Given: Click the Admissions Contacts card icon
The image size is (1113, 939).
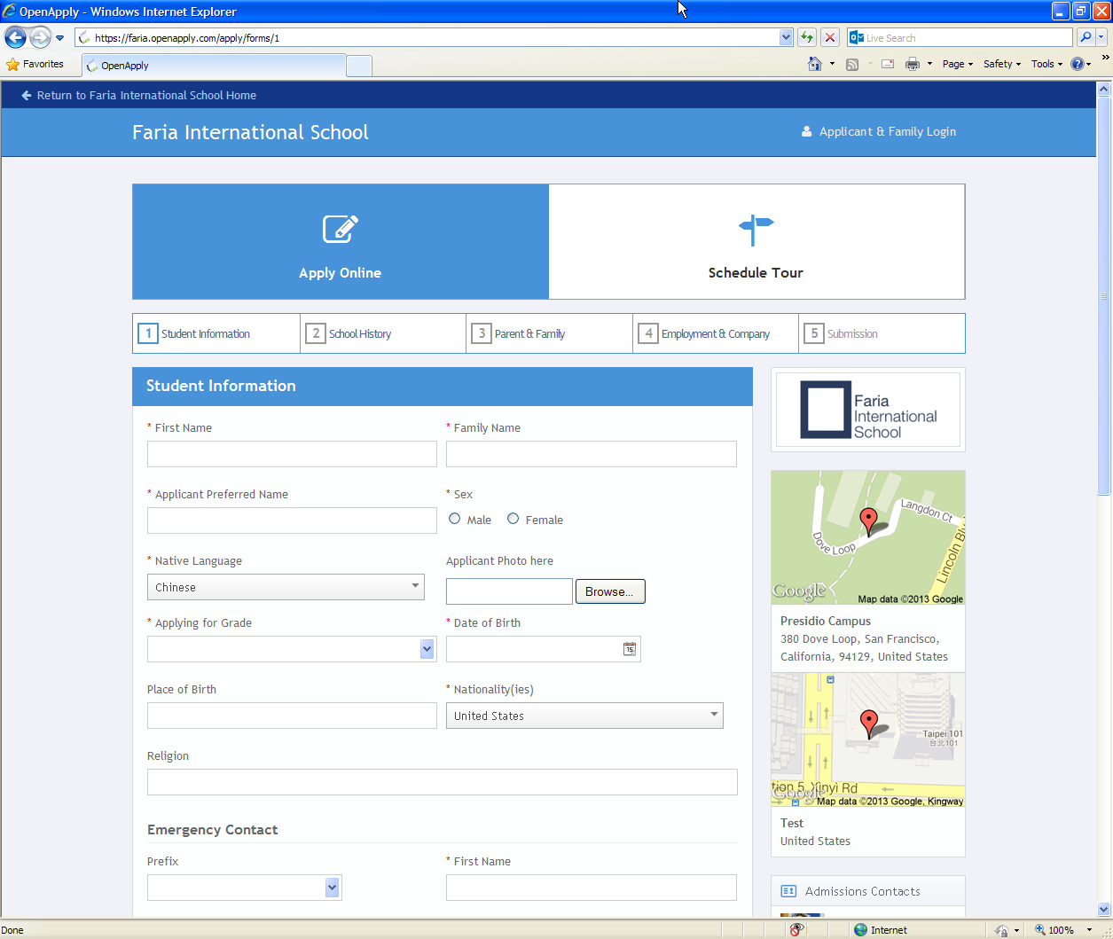Looking at the screenshot, I should click(x=788, y=891).
